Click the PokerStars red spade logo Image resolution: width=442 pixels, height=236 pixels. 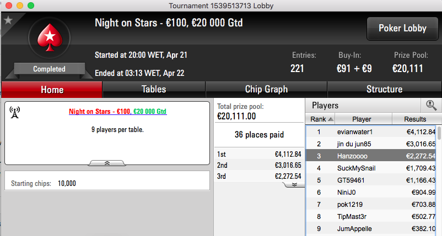click(50, 37)
